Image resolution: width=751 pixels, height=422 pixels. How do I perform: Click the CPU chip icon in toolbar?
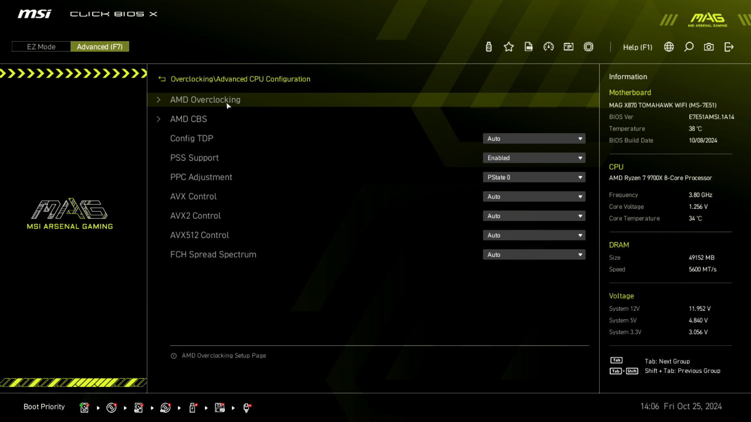coord(588,47)
